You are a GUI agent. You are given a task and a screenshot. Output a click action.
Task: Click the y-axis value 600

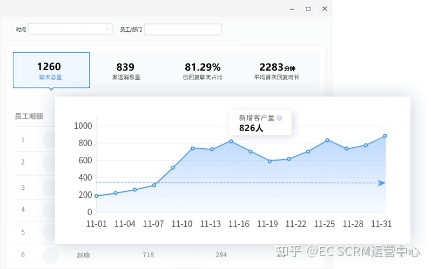point(85,160)
